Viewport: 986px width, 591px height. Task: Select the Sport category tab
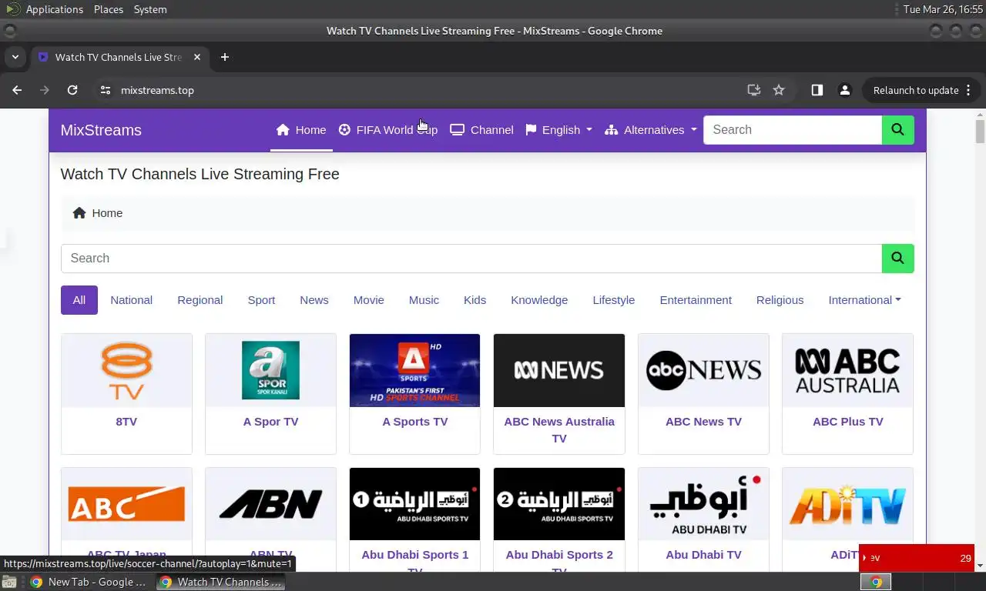(261, 300)
